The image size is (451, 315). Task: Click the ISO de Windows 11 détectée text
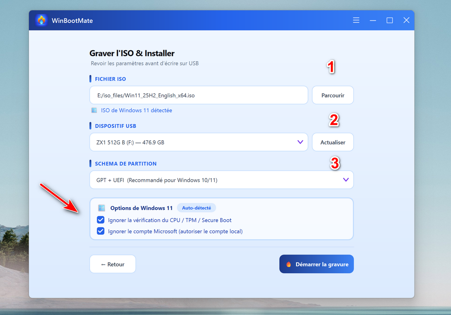pyautogui.click(x=136, y=111)
